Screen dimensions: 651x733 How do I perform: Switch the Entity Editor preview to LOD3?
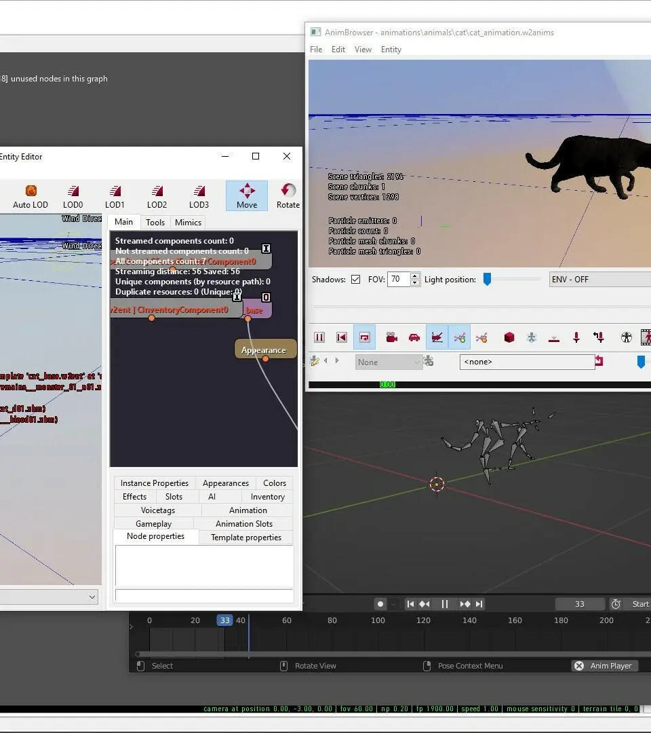point(199,196)
